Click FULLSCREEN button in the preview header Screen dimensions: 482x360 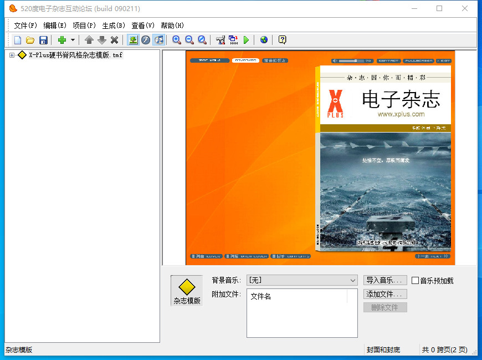point(418,61)
